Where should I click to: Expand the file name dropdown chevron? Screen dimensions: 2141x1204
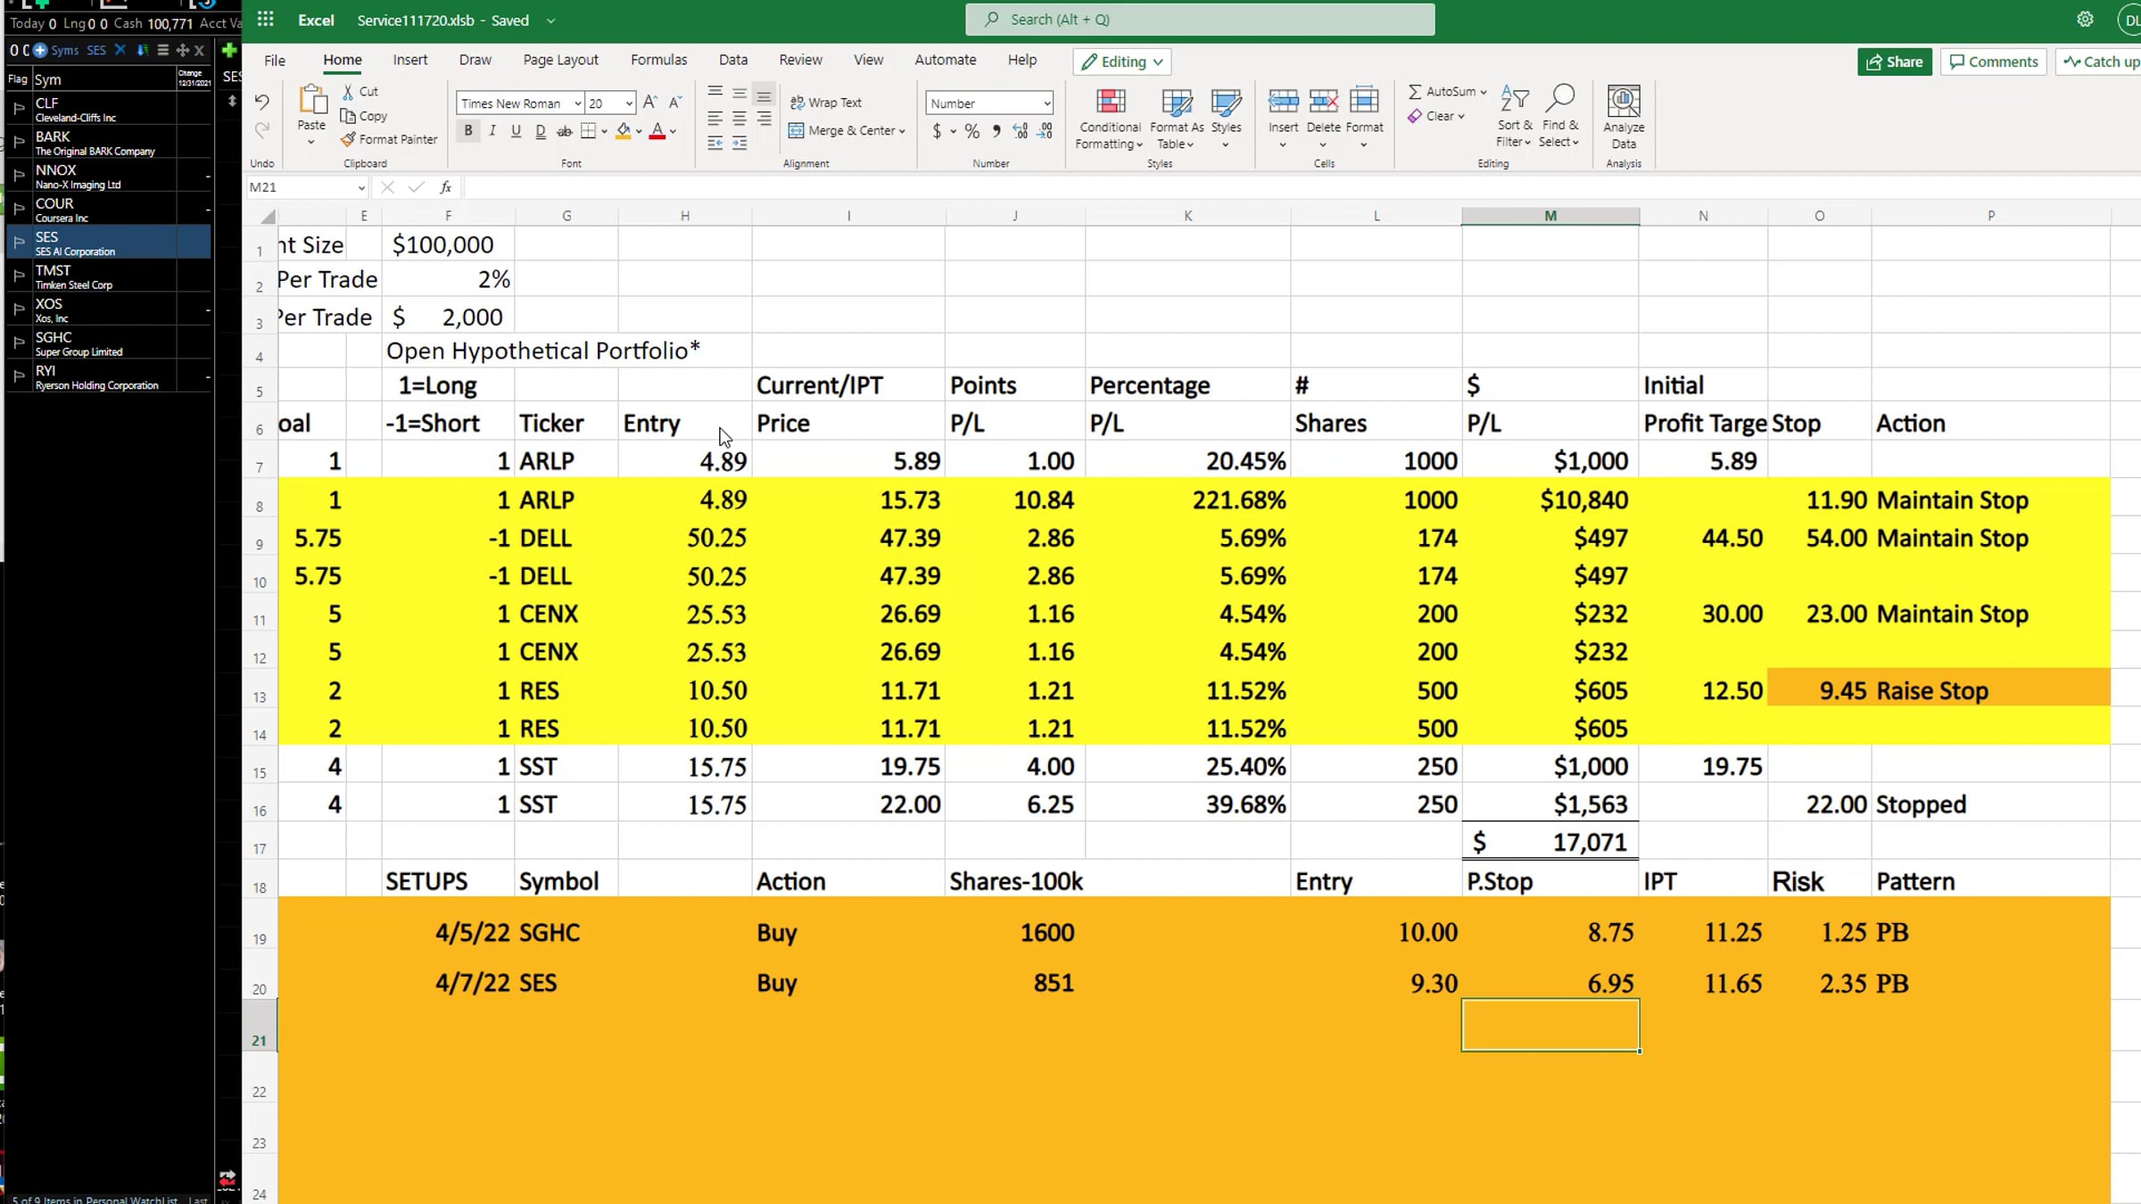(550, 21)
